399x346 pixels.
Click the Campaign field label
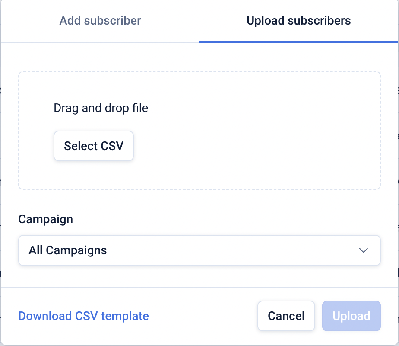click(x=45, y=219)
